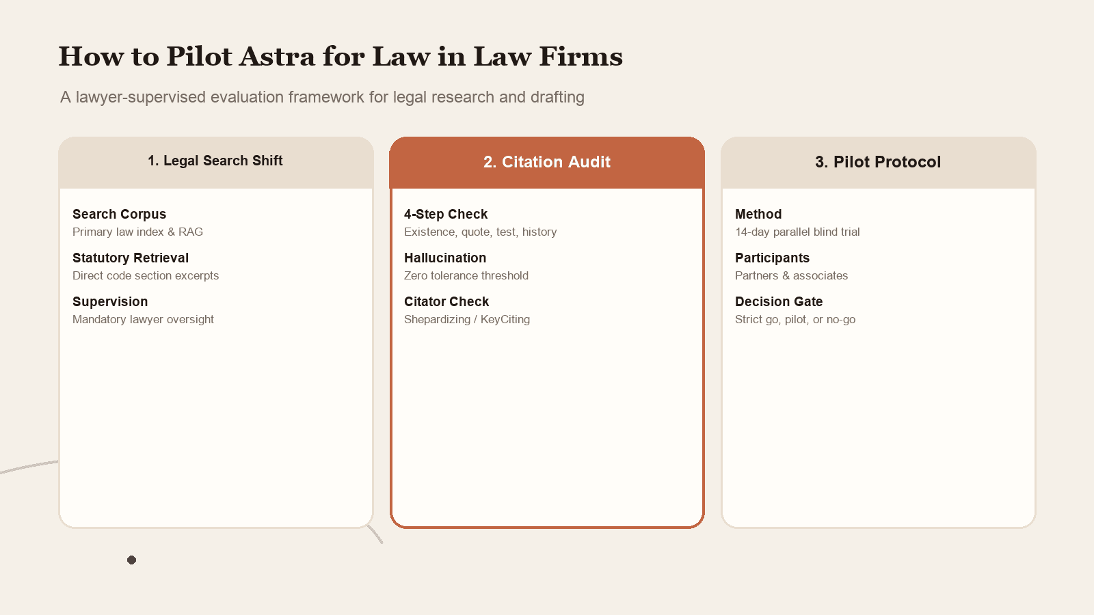Screen dimensions: 1094x615
Task: Click '14-day parallel blind trial' text
Action: tap(797, 232)
